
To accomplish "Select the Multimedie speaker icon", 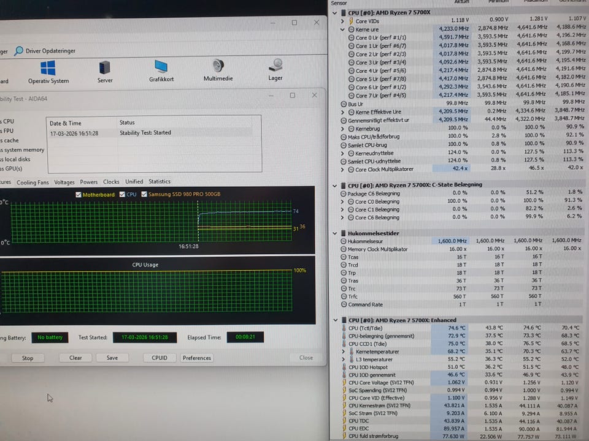I will (x=218, y=66).
